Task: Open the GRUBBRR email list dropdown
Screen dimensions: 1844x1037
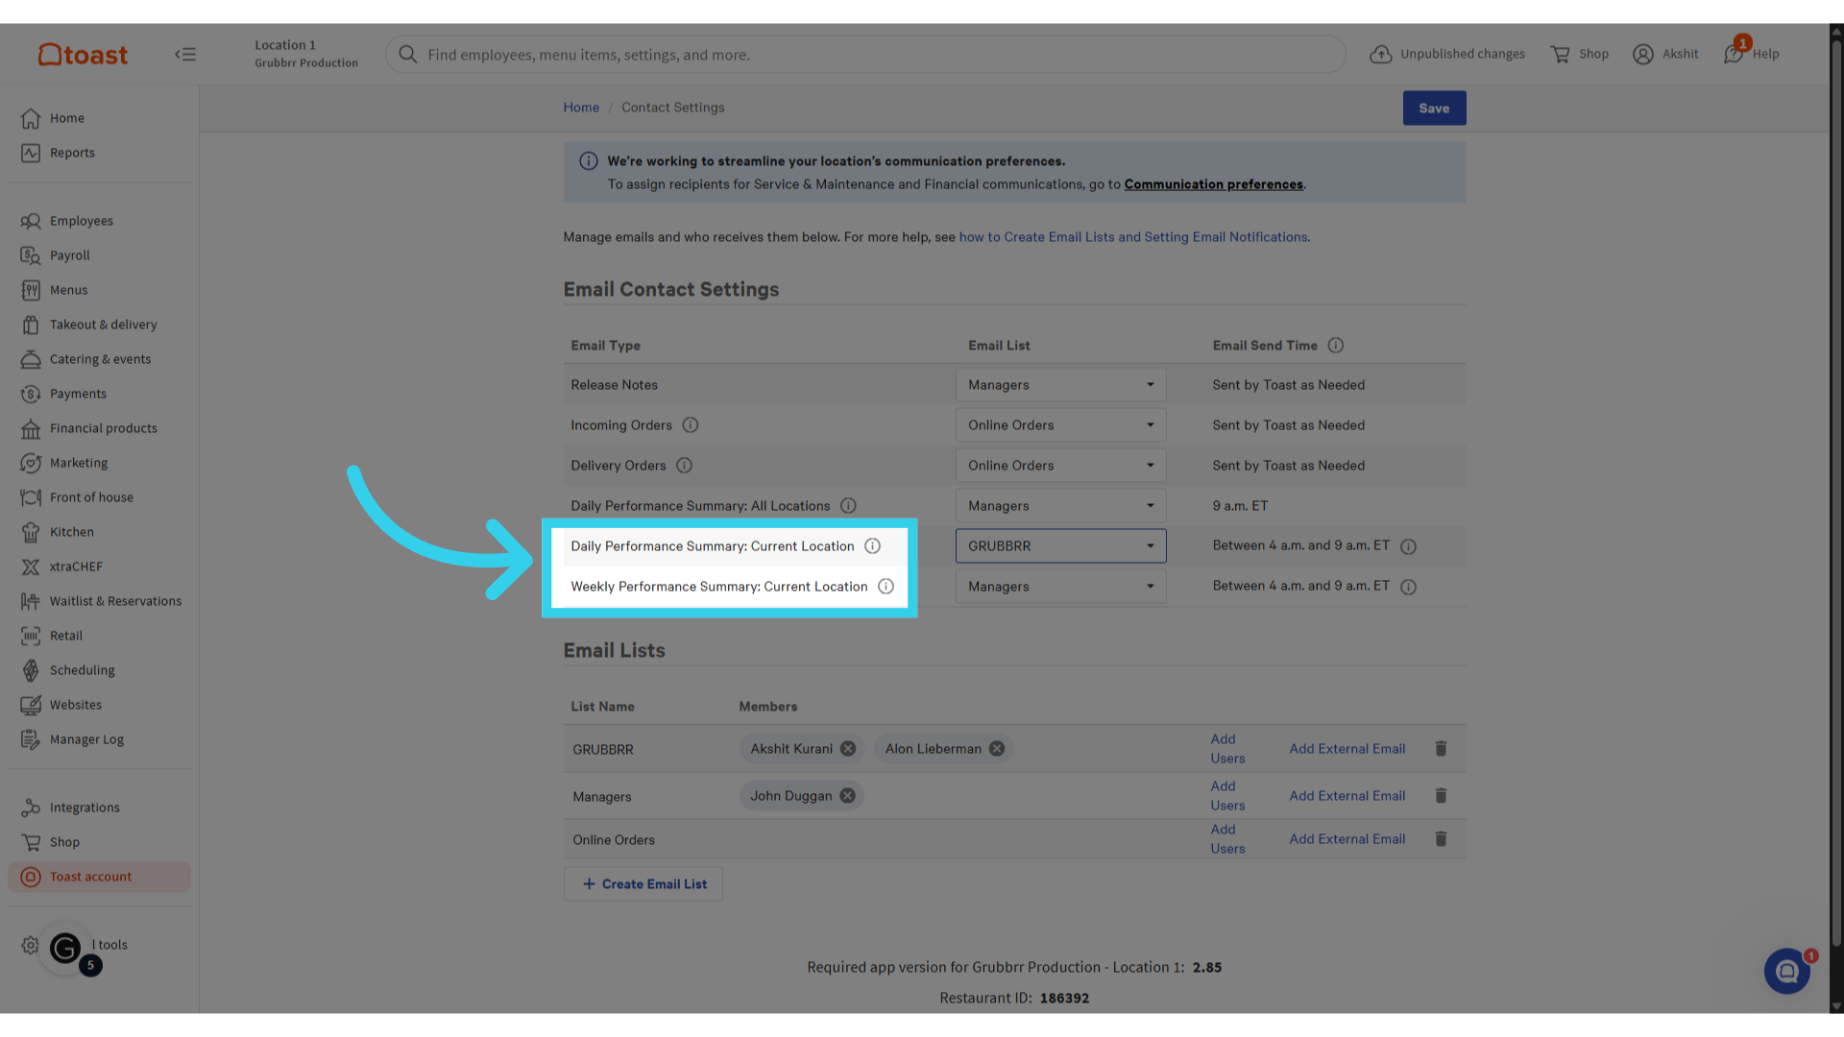Action: pos(1060,546)
